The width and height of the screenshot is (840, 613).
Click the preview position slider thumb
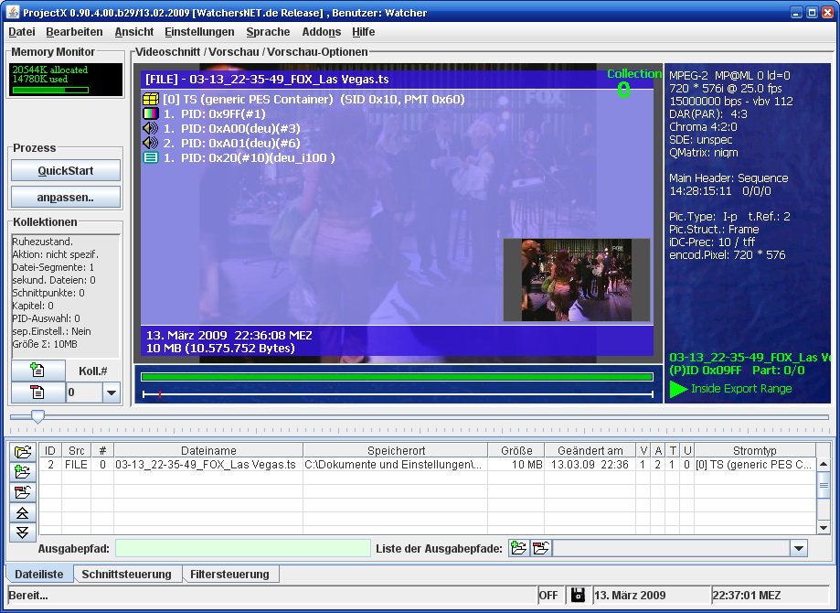[x=37, y=416]
